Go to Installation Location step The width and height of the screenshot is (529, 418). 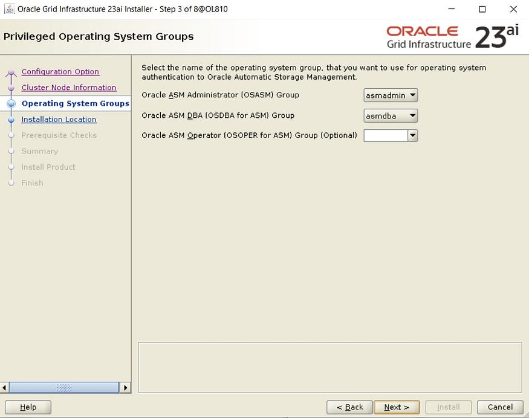[x=59, y=120]
